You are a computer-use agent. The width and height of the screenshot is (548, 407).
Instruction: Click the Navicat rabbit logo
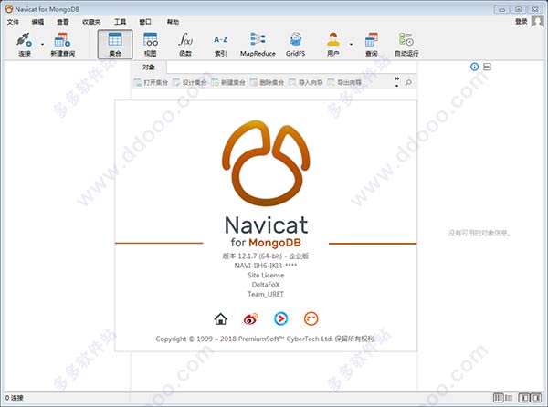[266, 163]
